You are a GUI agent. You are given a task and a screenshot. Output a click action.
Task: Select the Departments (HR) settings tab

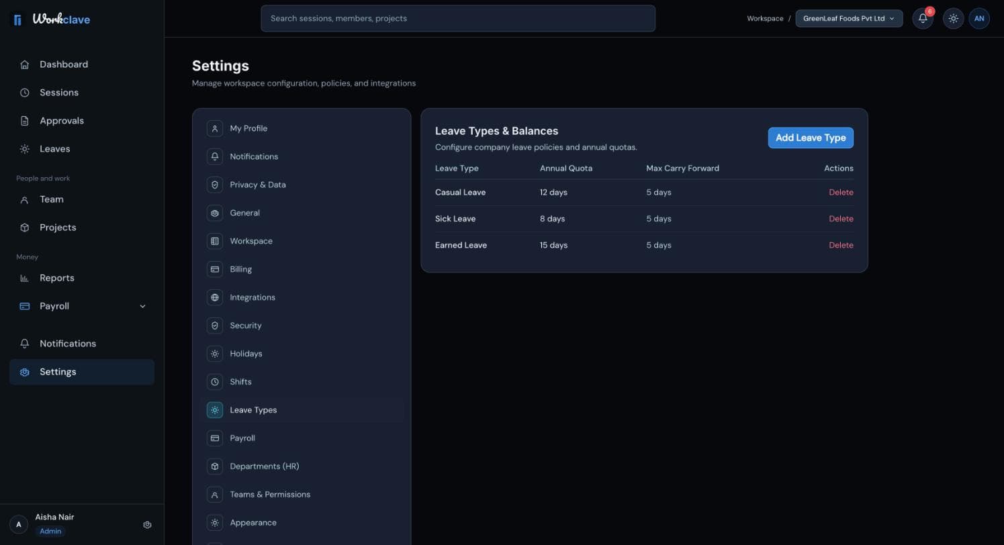(302, 466)
